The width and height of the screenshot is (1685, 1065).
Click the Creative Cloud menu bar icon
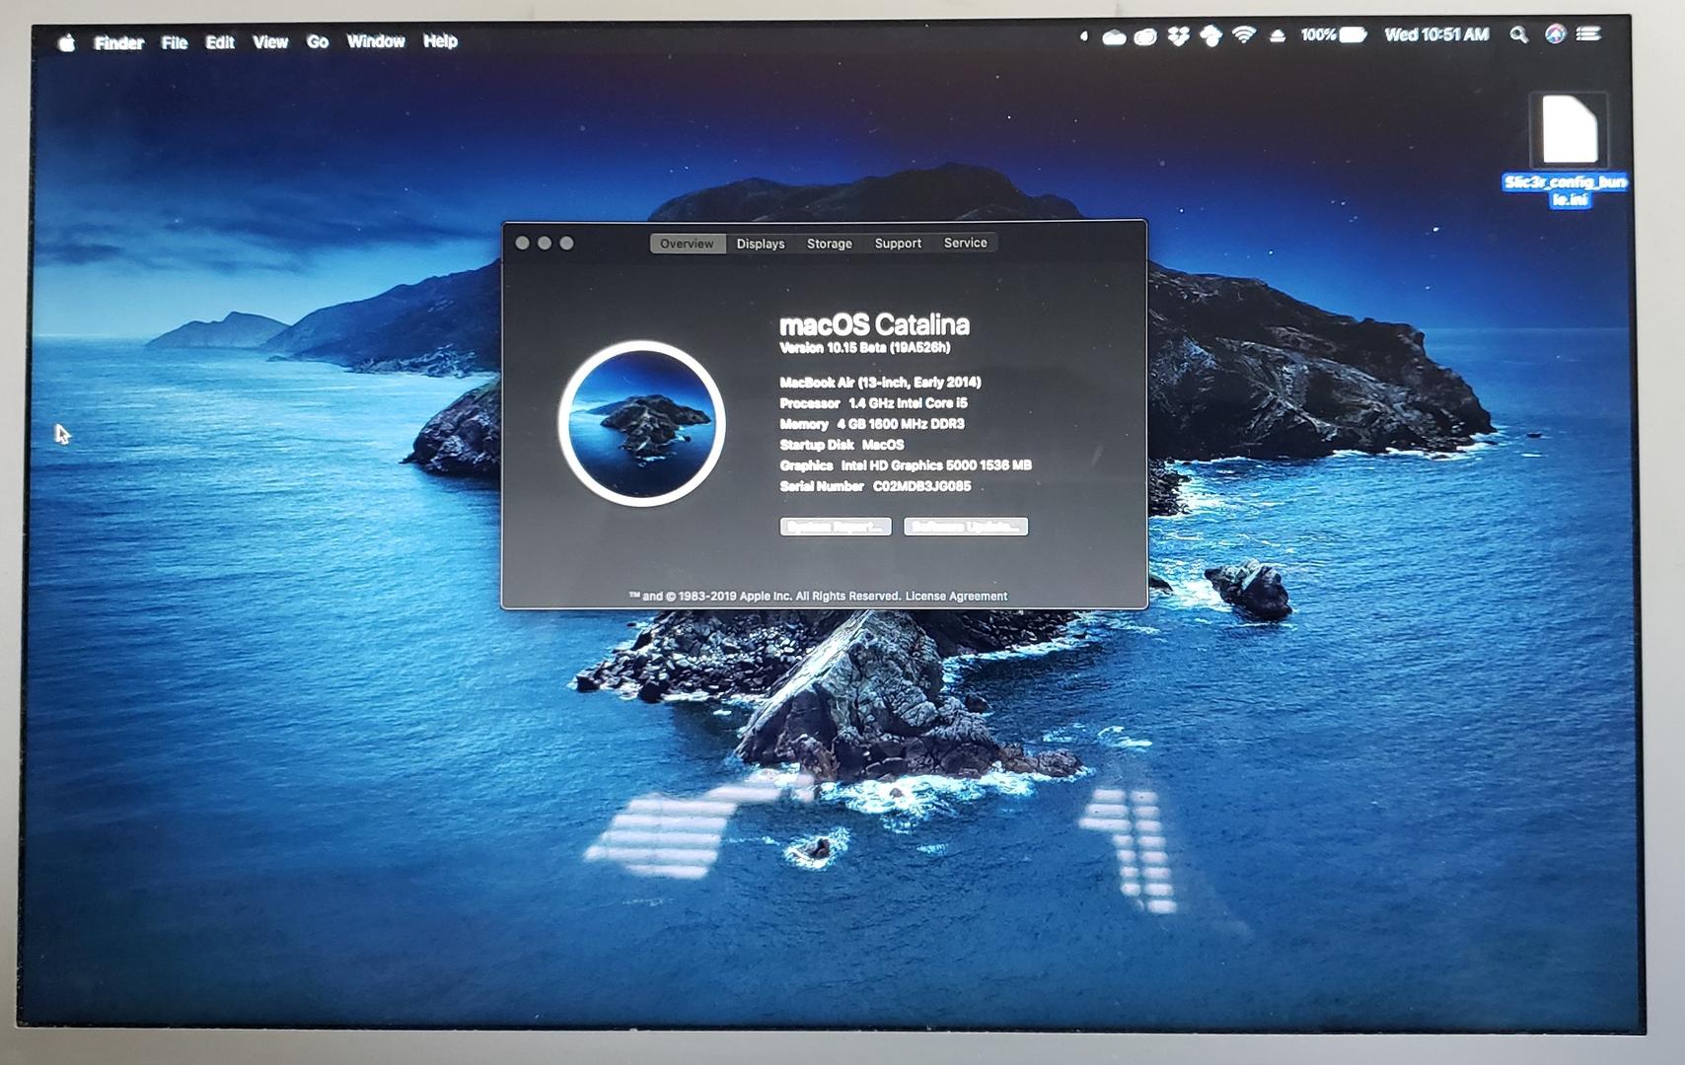(x=1145, y=37)
